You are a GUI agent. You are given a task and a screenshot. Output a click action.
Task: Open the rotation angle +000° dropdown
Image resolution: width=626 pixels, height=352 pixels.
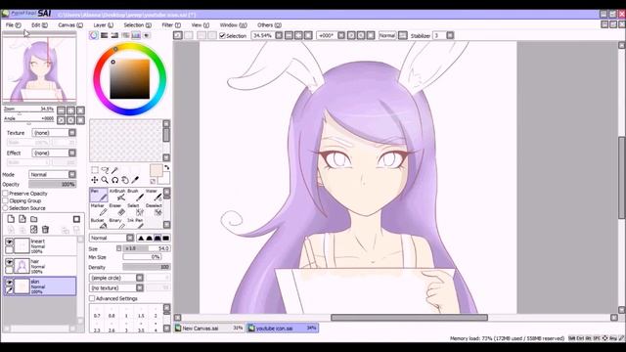[x=341, y=35]
